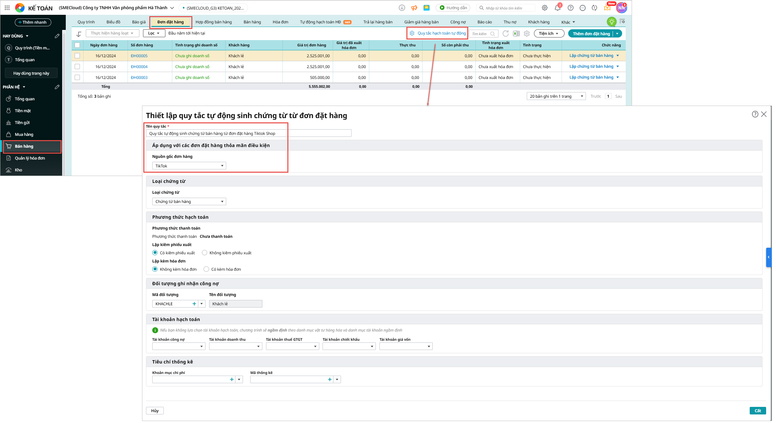Open order link ĐH00005
Image resolution: width=776 pixels, height=423 pixels.
(139, 56)
